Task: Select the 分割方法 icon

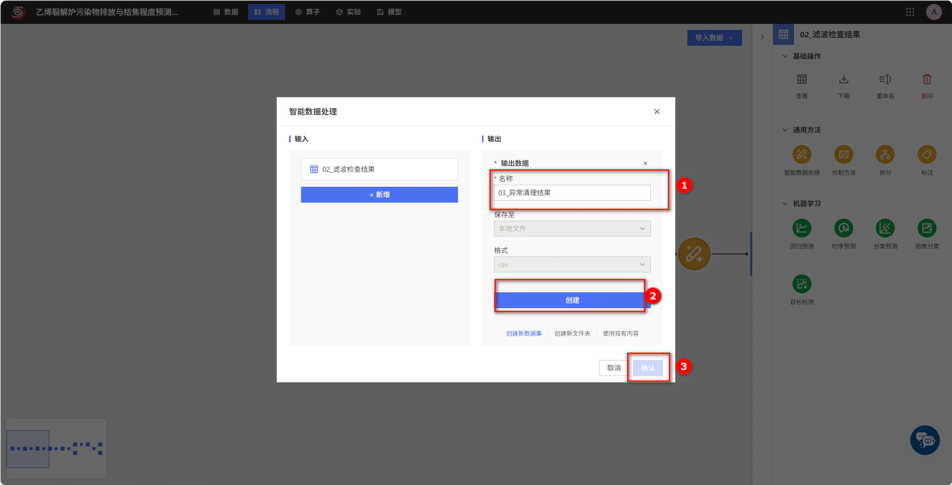Action: tap(843, 154)
